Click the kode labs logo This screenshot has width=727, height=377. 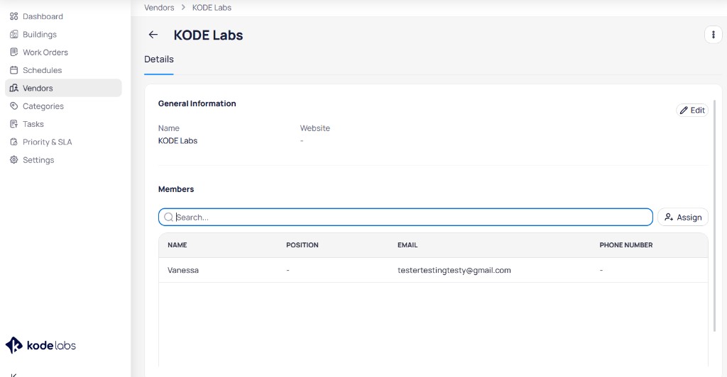point(40,346)
